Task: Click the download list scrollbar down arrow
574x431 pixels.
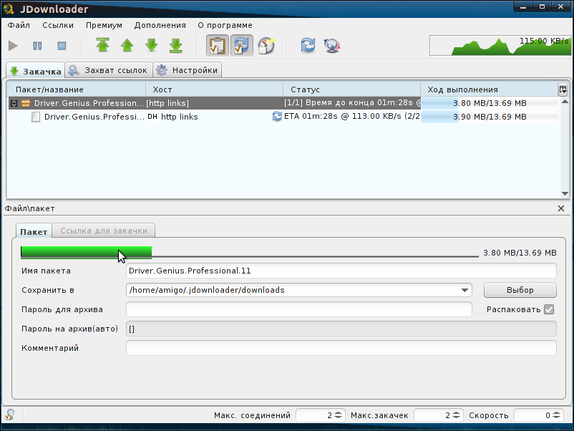Action: click(x=565, y=194)
